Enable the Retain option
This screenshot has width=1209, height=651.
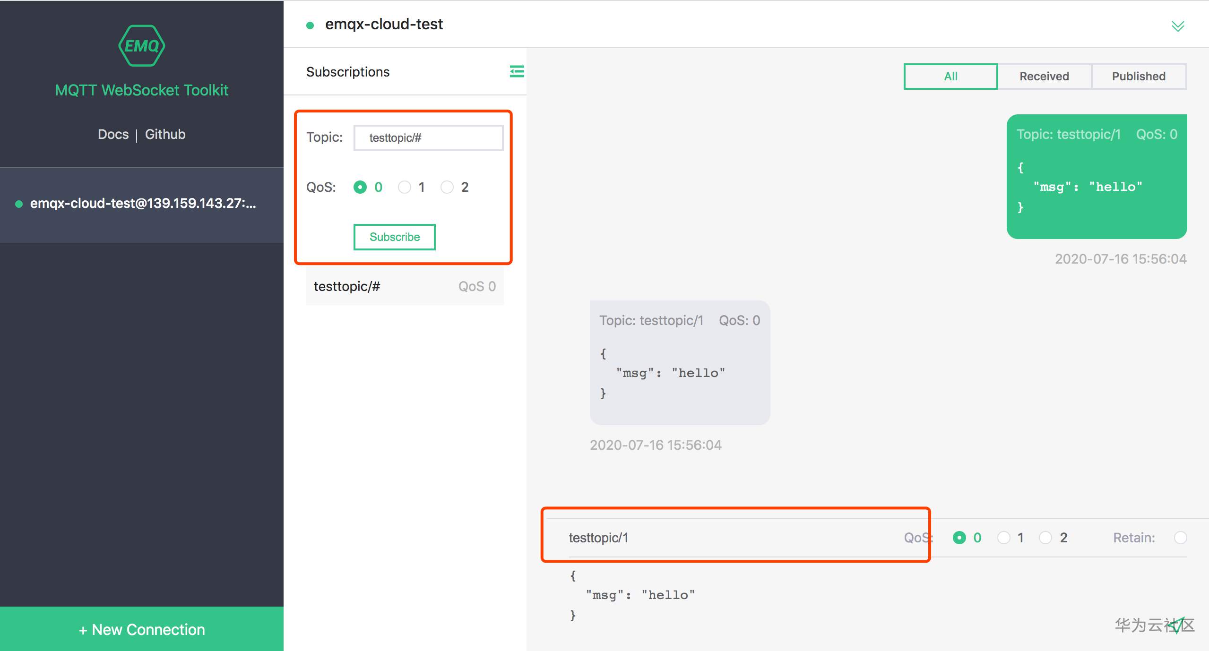pos(1180,538)
